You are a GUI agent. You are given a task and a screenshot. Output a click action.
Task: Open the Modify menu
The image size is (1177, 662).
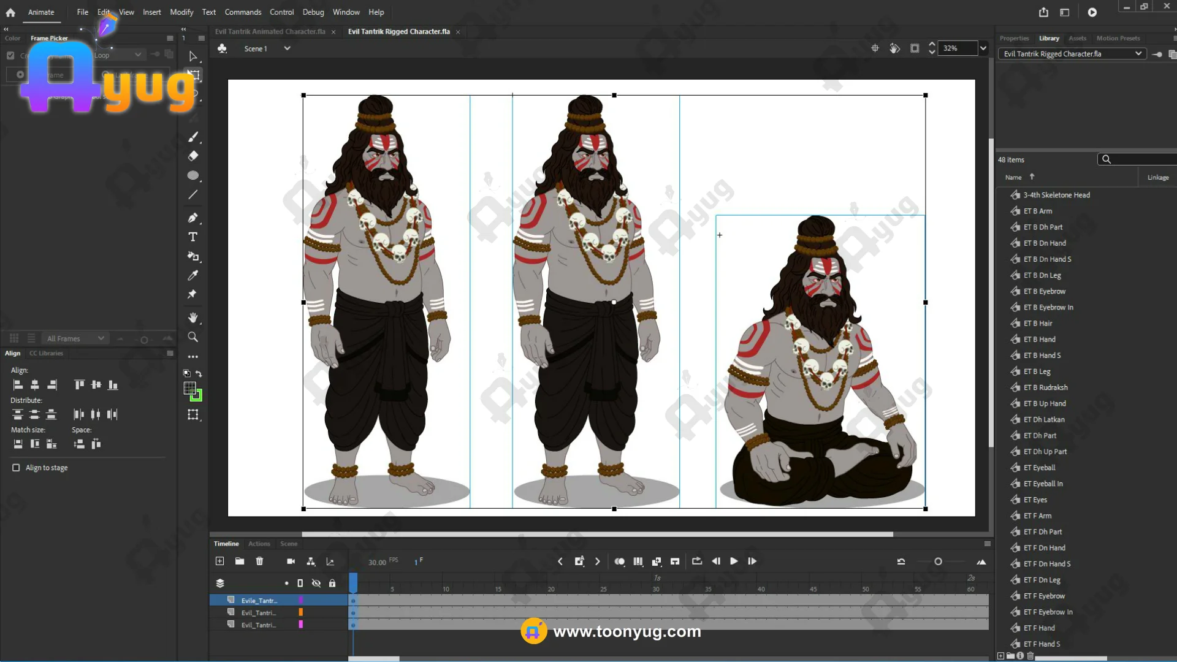(181, 12)
